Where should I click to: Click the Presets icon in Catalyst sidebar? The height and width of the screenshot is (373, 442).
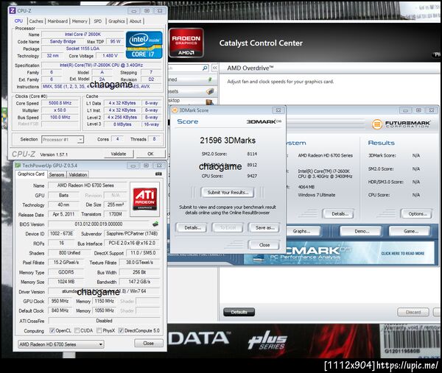tap(210, 91)
